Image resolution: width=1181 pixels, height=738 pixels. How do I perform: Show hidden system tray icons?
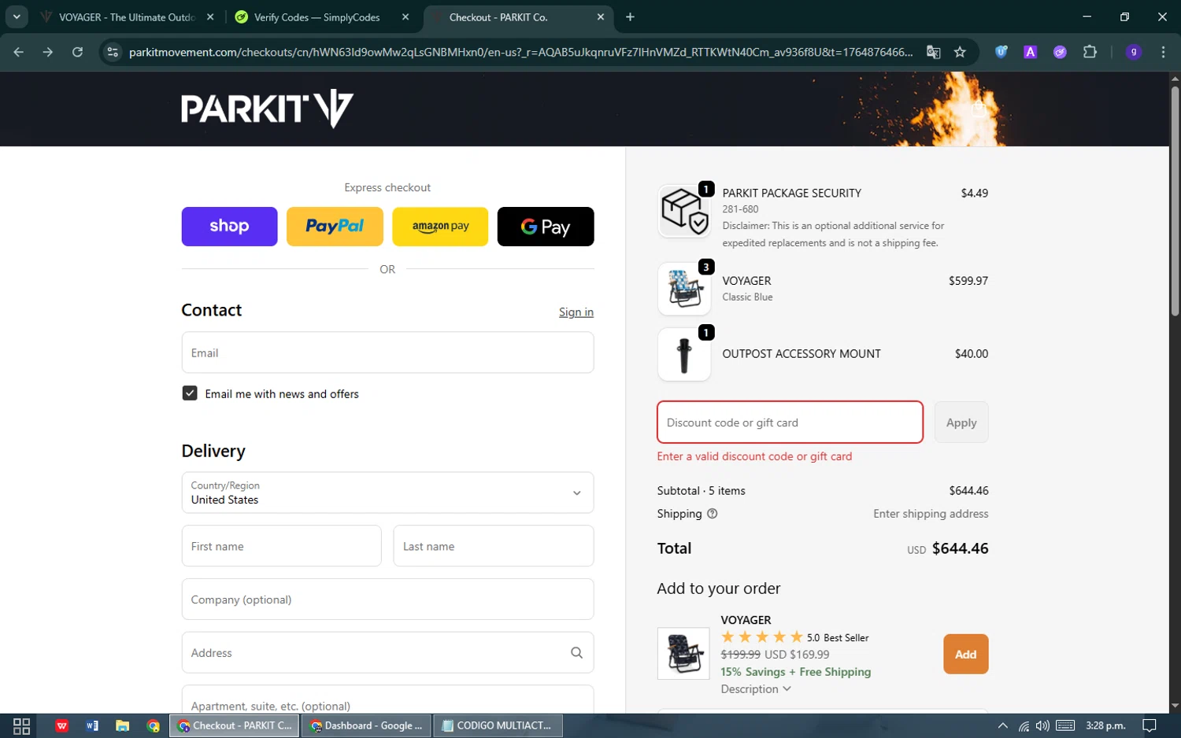(x=1002, y=725)
